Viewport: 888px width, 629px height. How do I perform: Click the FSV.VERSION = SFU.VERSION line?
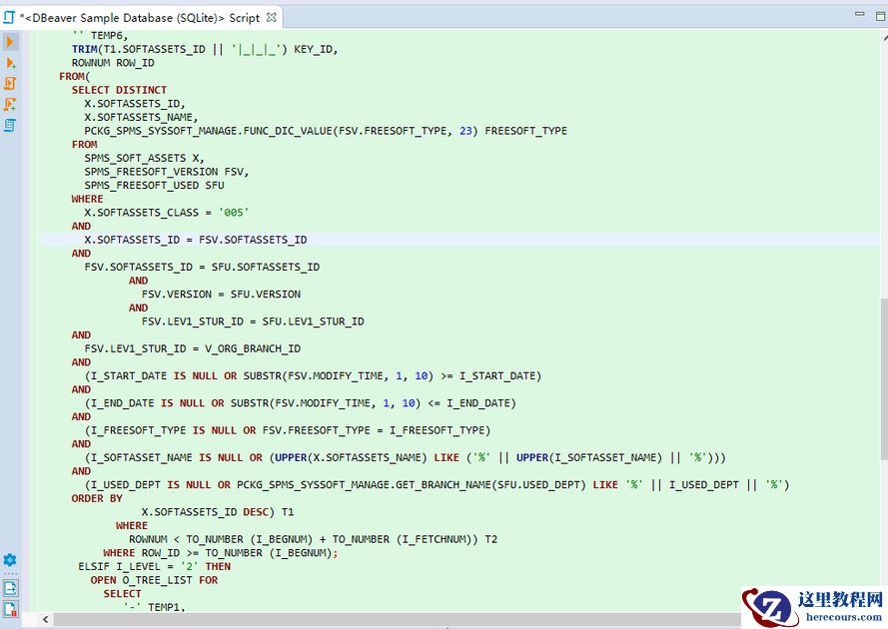tap(221, 294)
